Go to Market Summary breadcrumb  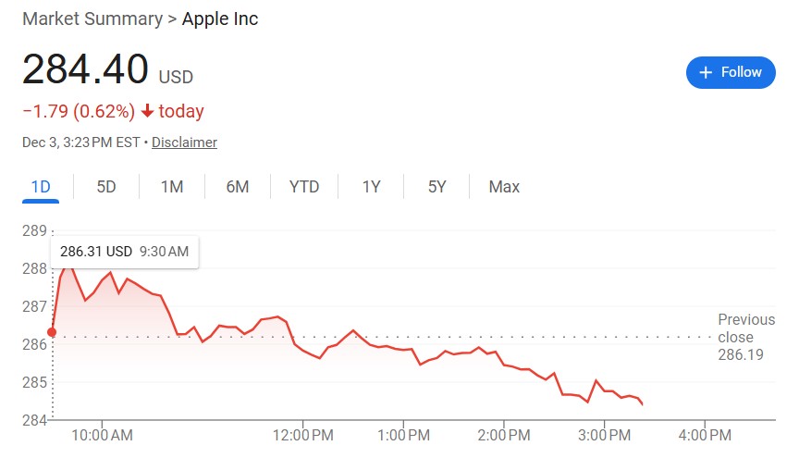91,19
